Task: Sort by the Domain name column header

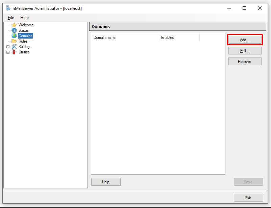Action: click(125, 38)
